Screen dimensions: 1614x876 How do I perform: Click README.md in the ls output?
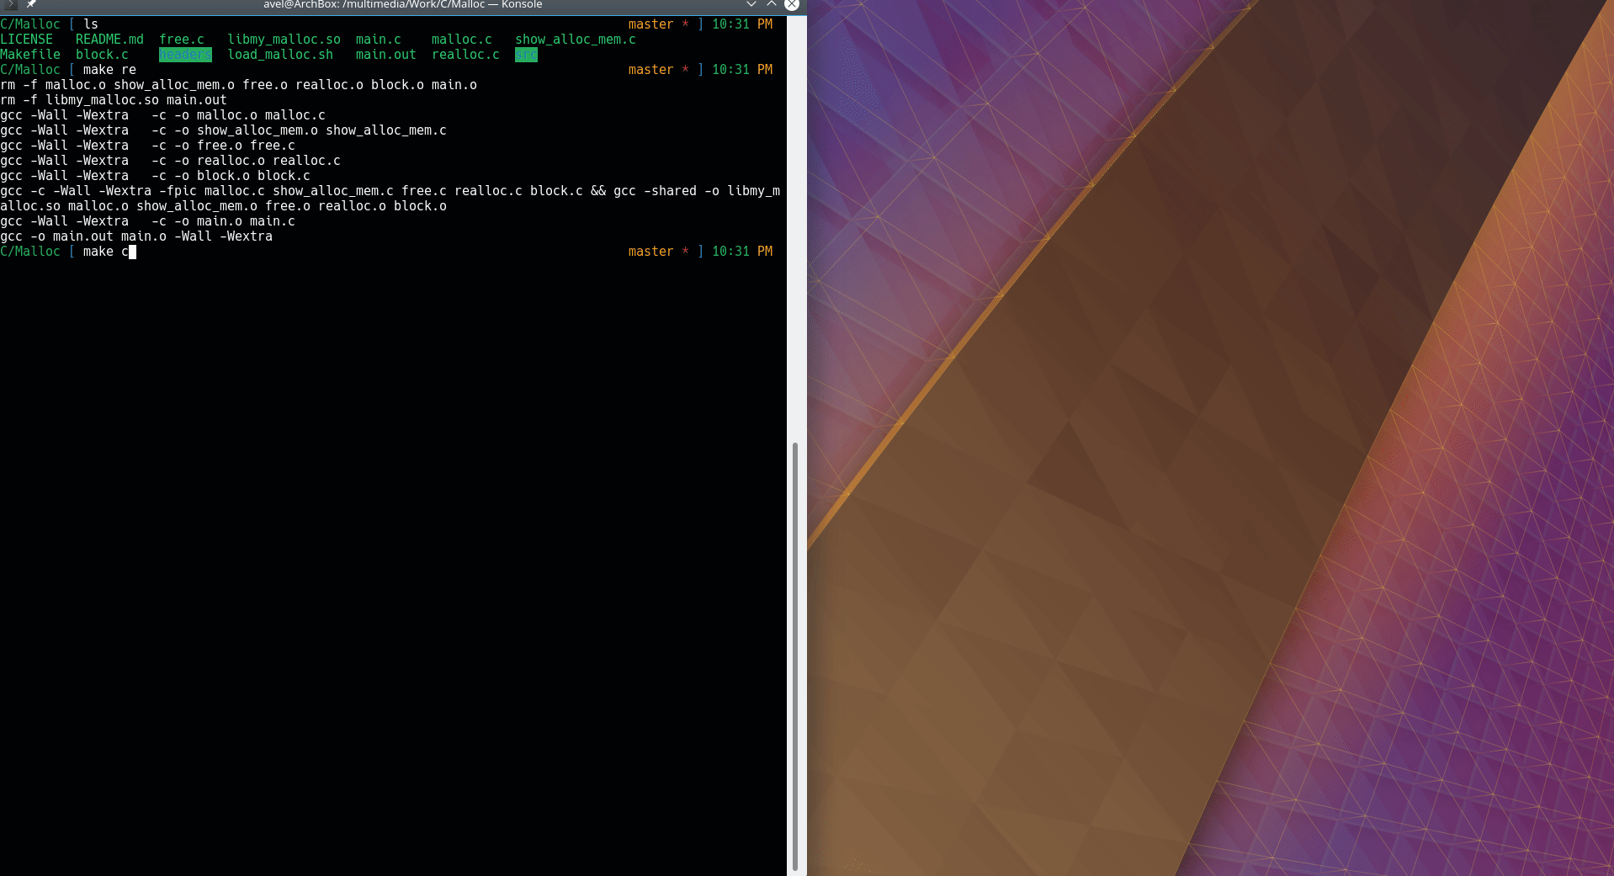109,40
